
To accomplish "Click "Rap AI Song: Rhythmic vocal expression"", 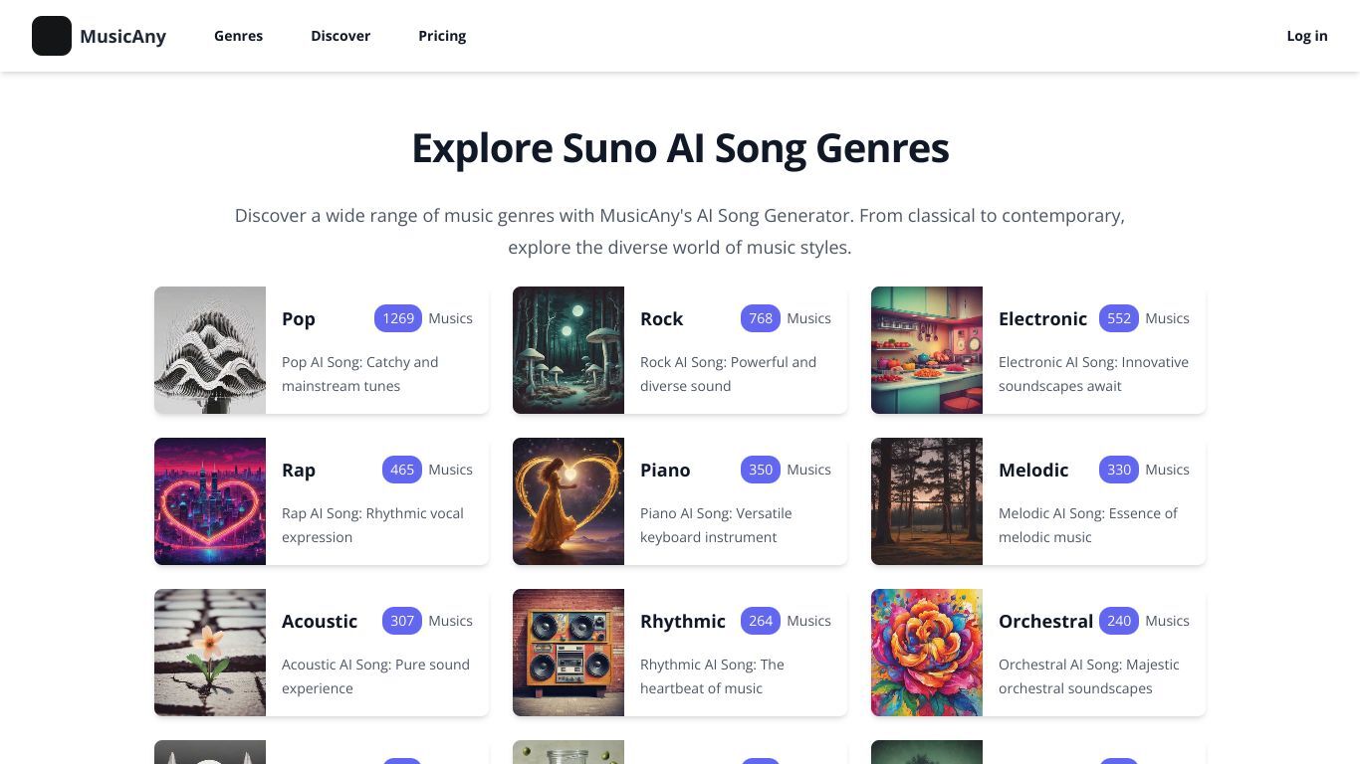I will pyautogui.click(x=372, y=525).
